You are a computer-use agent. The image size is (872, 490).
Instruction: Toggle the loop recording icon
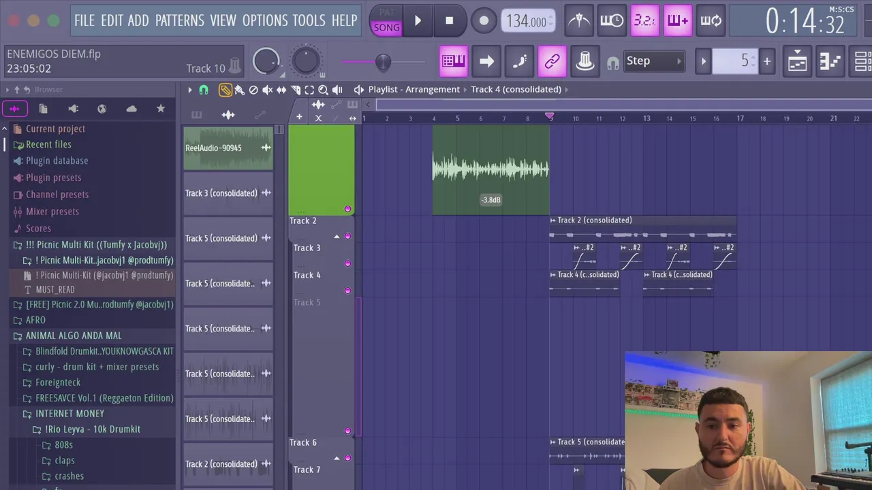(710, 21)
